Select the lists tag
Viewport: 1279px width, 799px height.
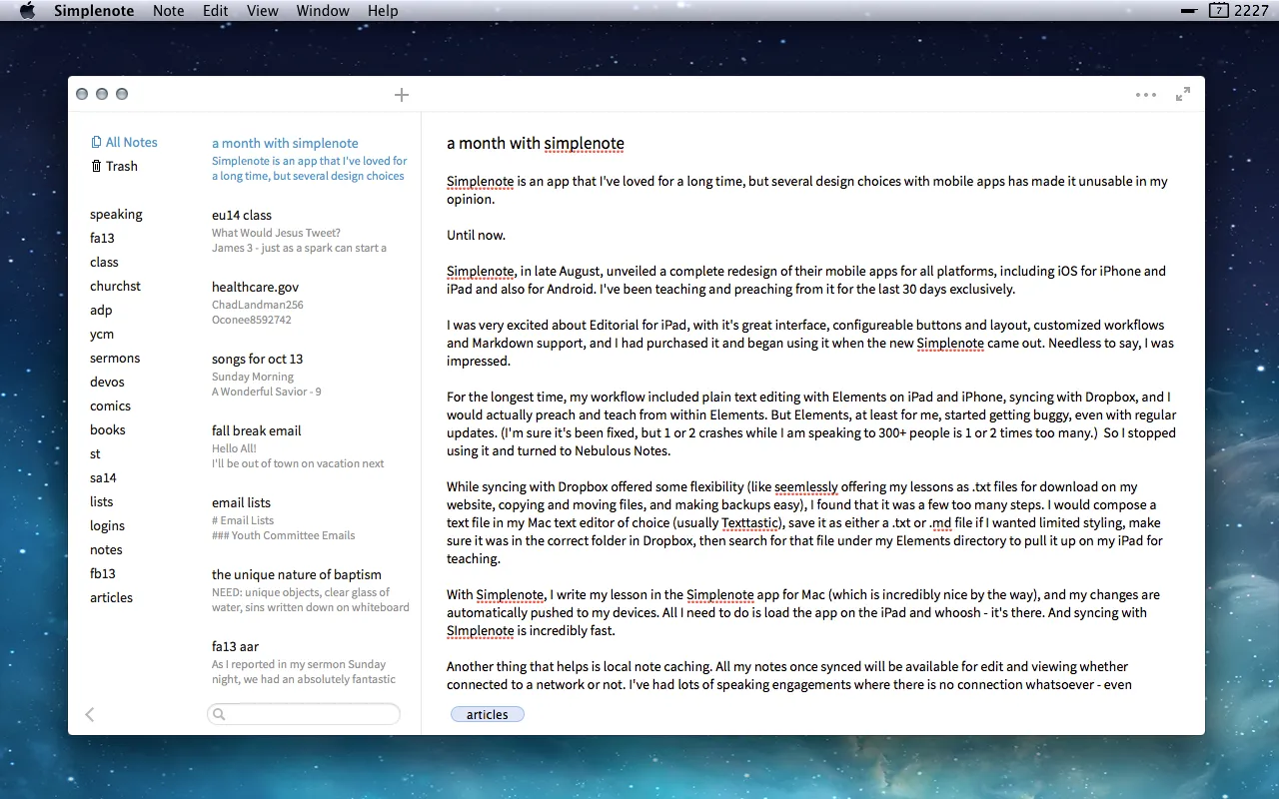click(x=101, y=501)
